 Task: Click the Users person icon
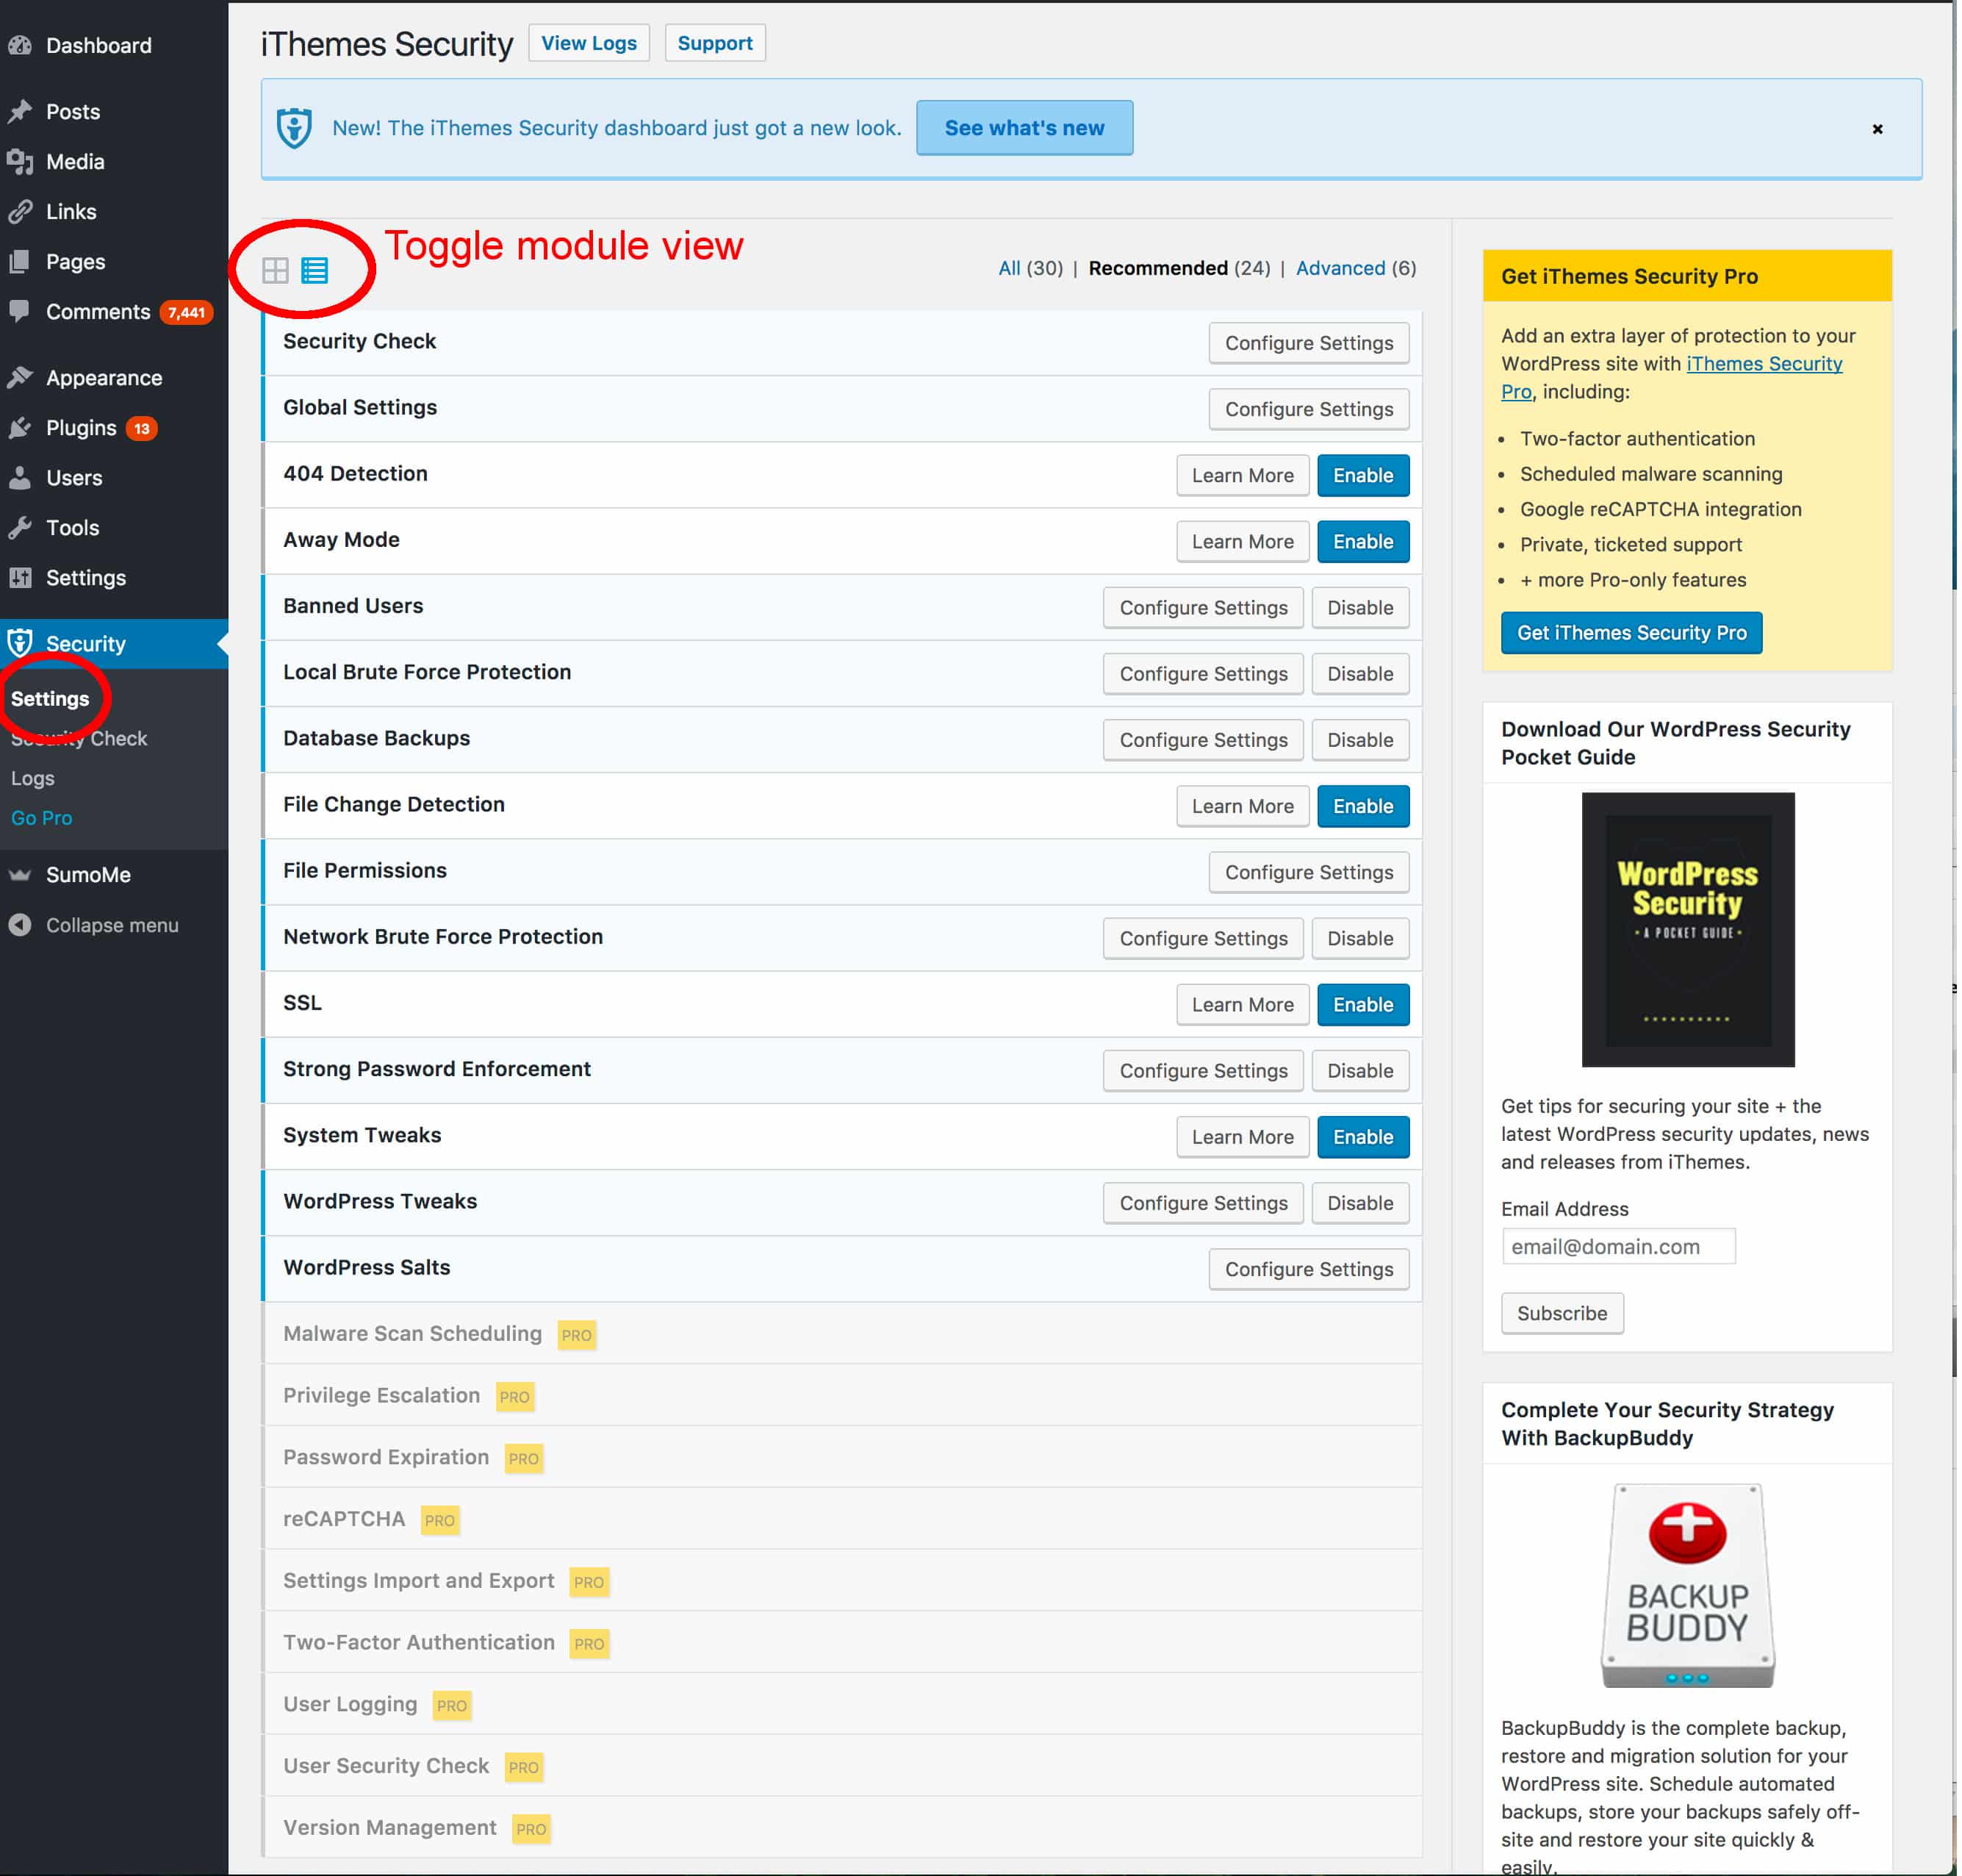click(x=20, y=478)
